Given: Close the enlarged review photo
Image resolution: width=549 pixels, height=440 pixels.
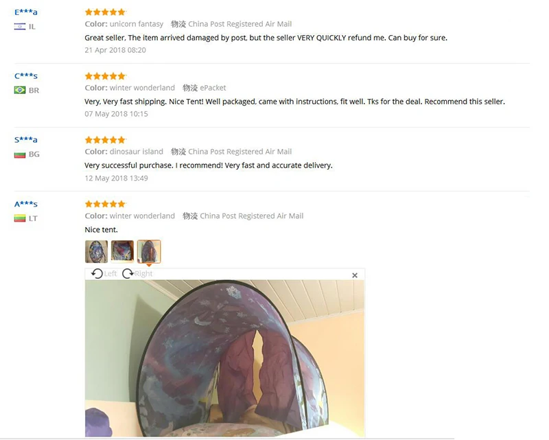Looking at the screenshot, I should tap(355, 275).
